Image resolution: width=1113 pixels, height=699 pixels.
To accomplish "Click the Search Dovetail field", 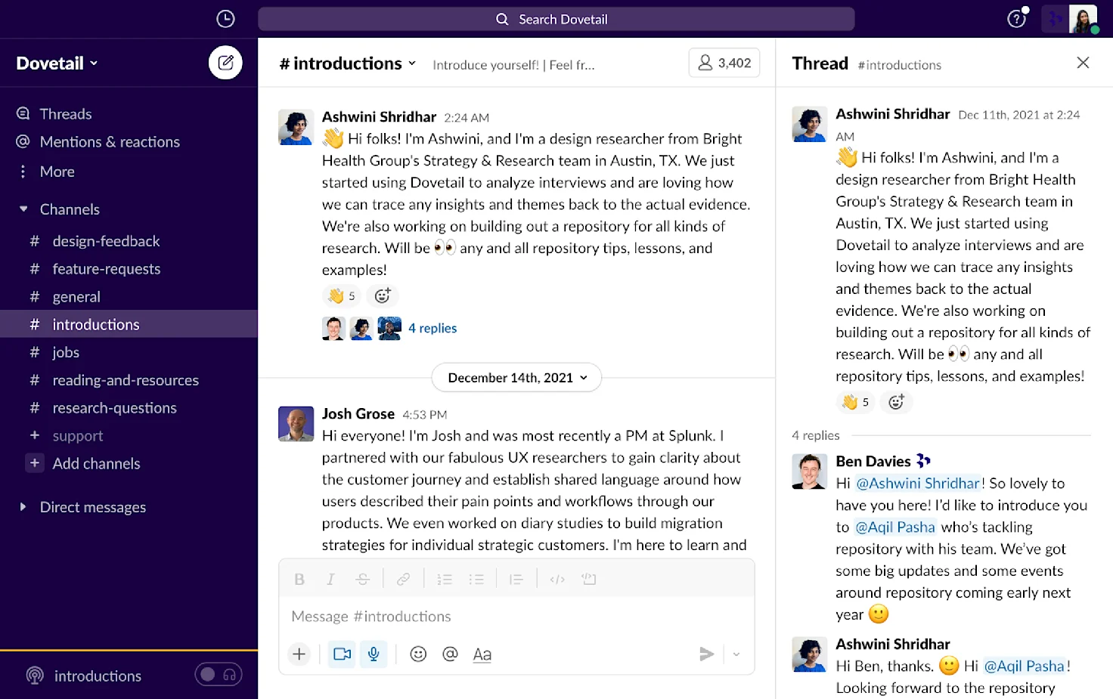I will 556,19.
